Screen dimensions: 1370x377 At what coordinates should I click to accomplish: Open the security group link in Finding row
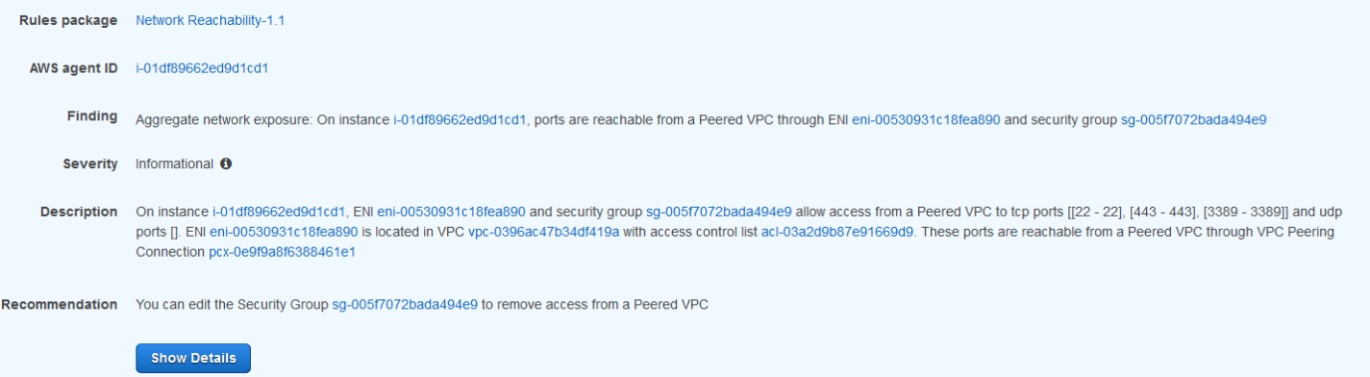coord(1193,120)
